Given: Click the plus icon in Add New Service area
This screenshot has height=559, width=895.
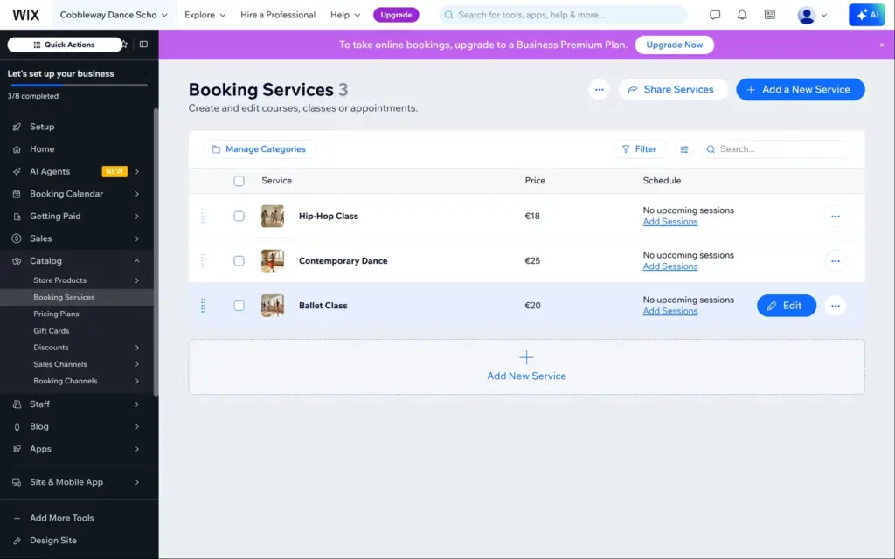Looking at the screenshot, I should click(526, 357).
